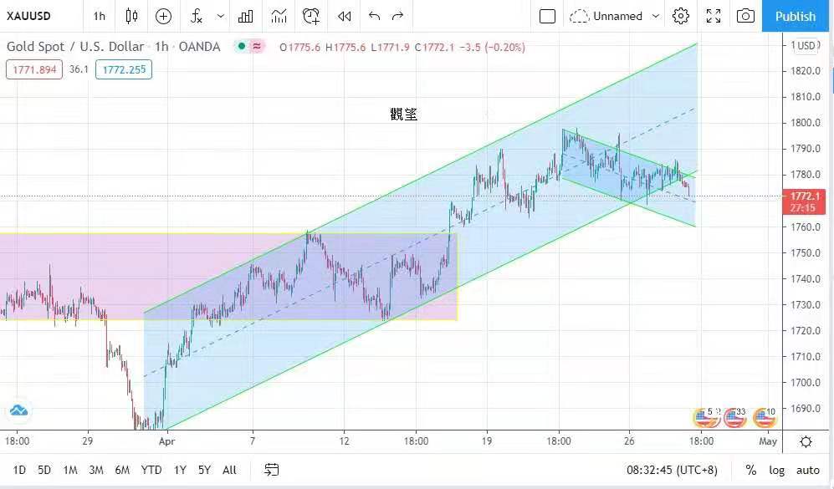Toggle percent scale on the price axis
The width and height of the screenshot is (834, 489).
pyautogui.click(x=751, y=470)
